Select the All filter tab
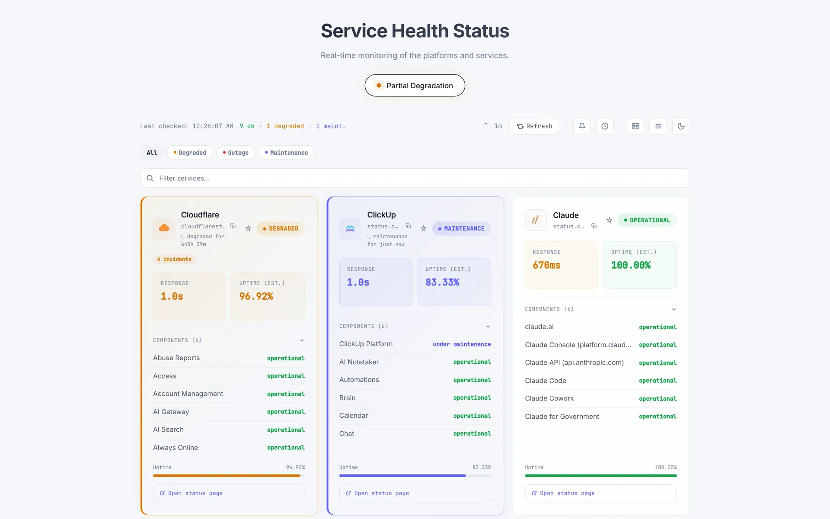Viewport: 830px width, 519px height. pos(152,153)
